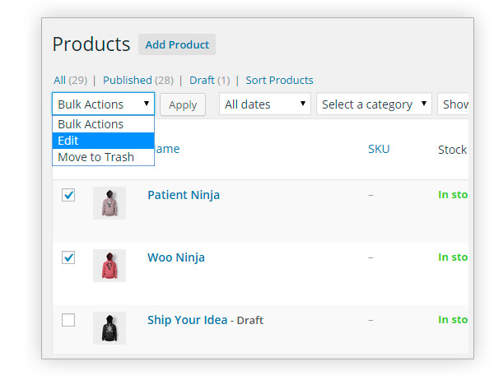Pick the Bulk Actions option in list
The width and height of the screenshot is (494, 380).
(91, 124)
